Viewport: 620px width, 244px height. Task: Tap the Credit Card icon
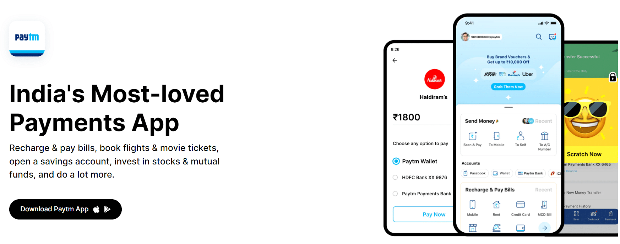(x=521, y=205)
